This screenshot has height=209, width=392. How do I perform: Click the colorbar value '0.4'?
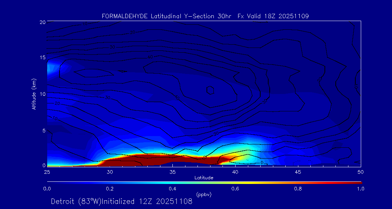pos(172,189)
